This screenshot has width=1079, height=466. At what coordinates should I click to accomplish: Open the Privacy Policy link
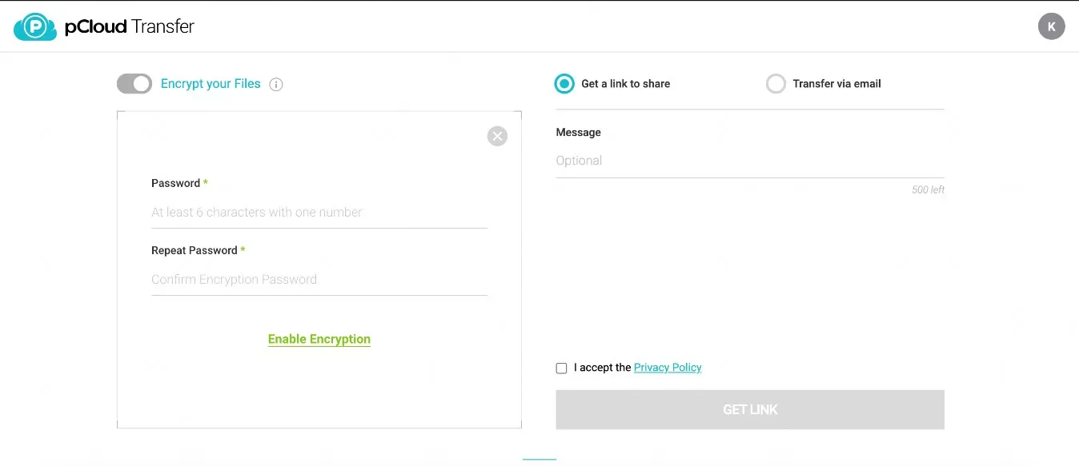tap(668, 368)
